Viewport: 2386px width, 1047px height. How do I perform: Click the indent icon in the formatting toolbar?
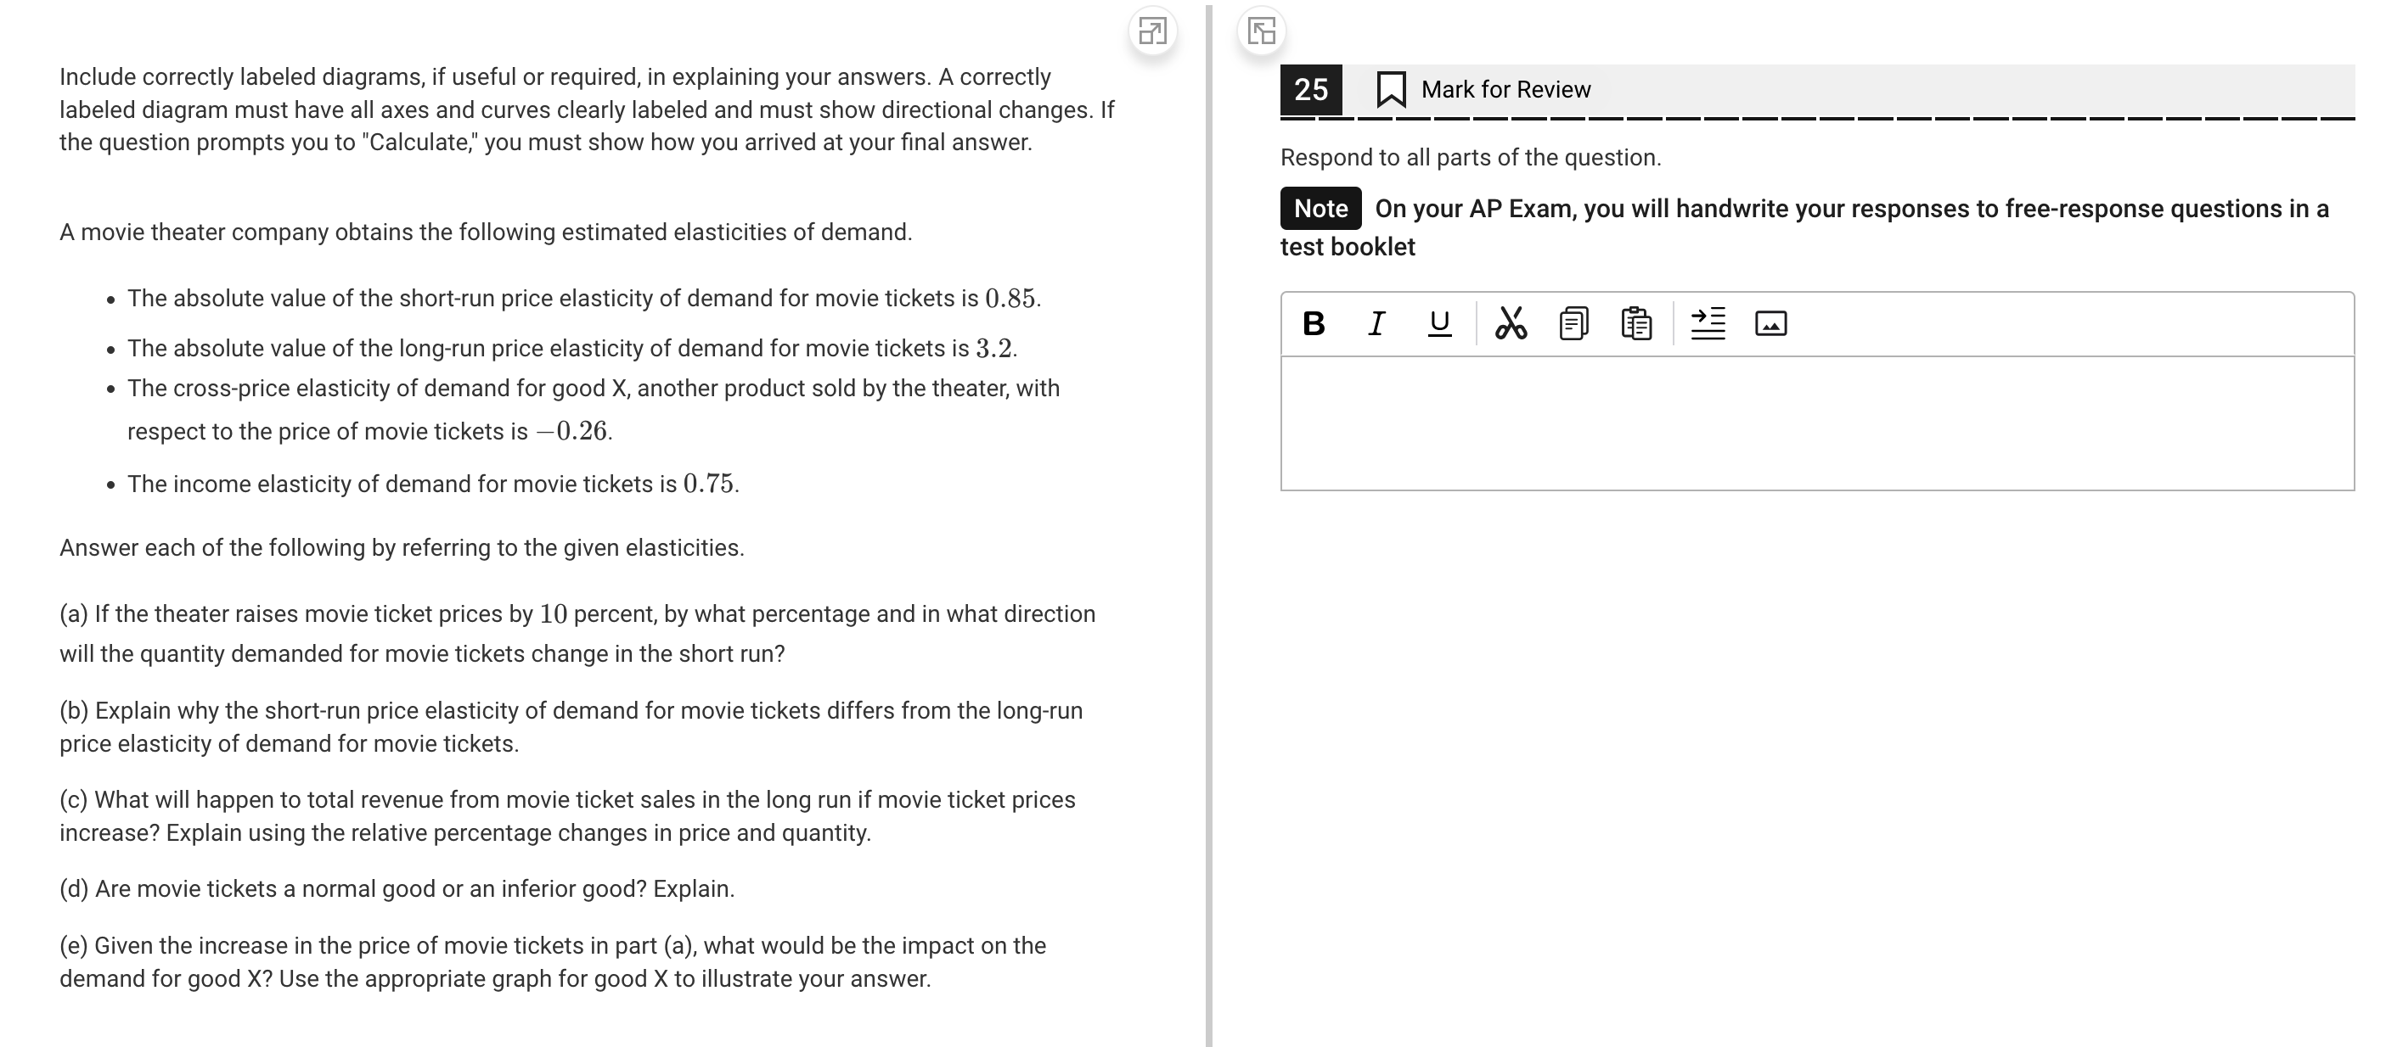point(1709,322)
